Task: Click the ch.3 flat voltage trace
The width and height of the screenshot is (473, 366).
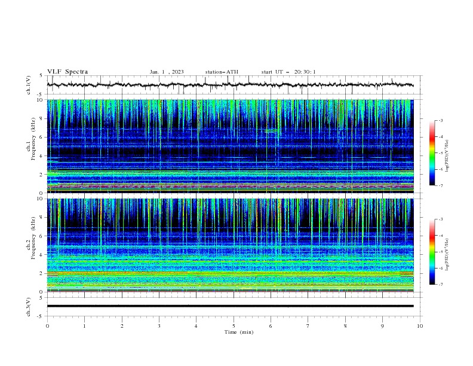Action: click(230, 306)
